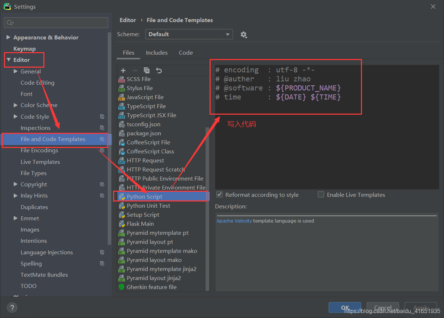Click the tsconfig.json file icon
444x318 pixels.
pyautogui.click(x=122, y=124)
